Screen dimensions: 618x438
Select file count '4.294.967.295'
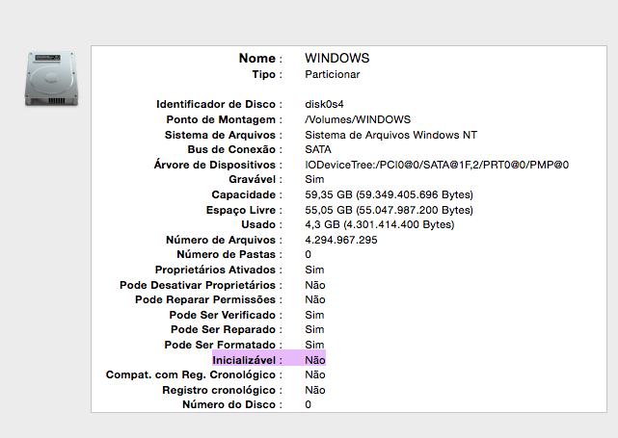tap(341, 240)
